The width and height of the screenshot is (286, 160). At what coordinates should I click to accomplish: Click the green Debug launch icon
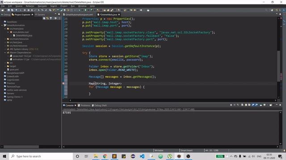79,10
